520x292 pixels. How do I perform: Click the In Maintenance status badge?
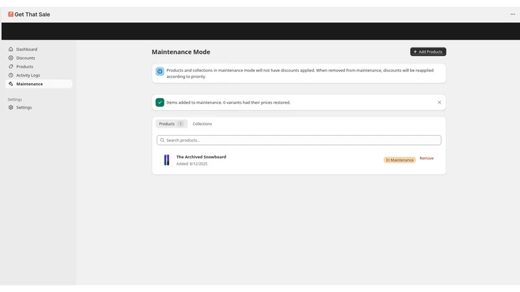tap(399, 160)
